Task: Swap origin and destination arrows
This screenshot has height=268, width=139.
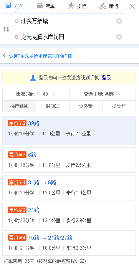Action: tap(6, 29)
